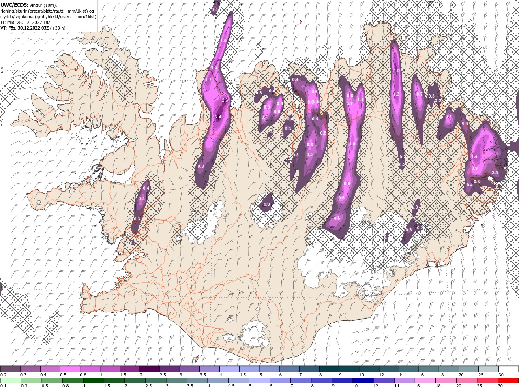Click the red swatch in the rain legend

point(508,380)
